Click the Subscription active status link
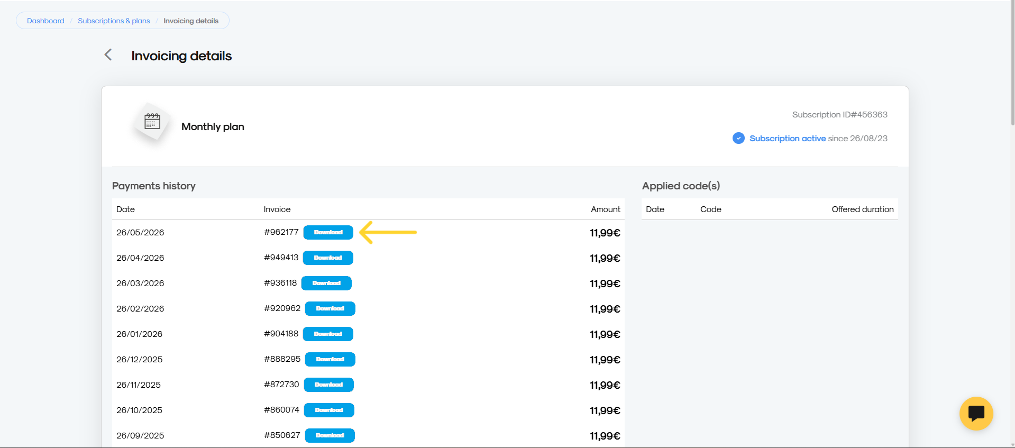The width and height of the screenshot is (1015, 448). (788, 138)
